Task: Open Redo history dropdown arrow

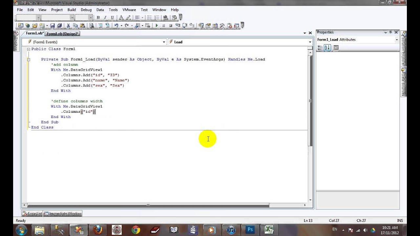Action: [x=132, y=26]
